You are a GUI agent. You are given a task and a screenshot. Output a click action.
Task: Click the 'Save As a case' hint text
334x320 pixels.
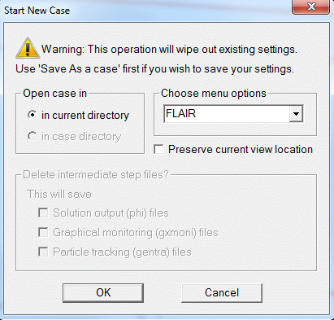tap(154, 69)
